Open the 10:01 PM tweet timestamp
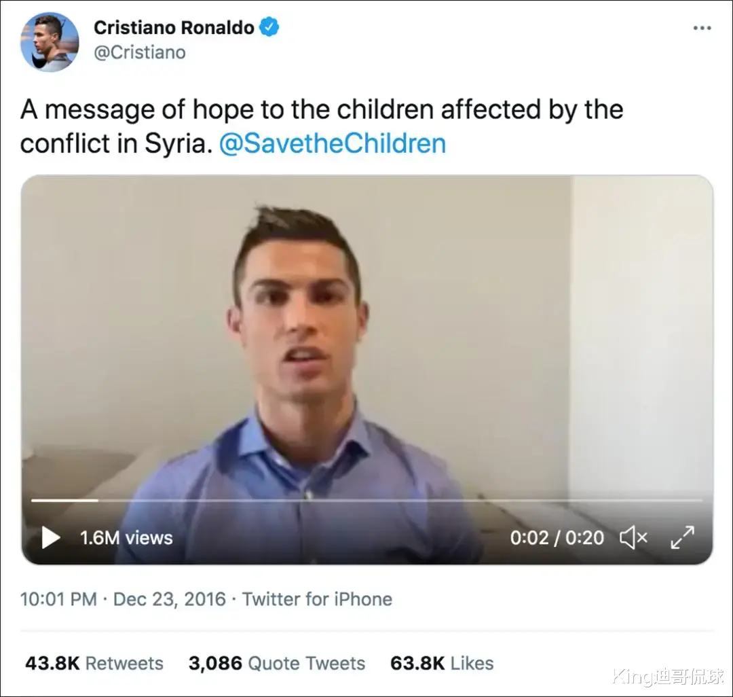The width and height of the screenshot is (733, 697). 58,599
